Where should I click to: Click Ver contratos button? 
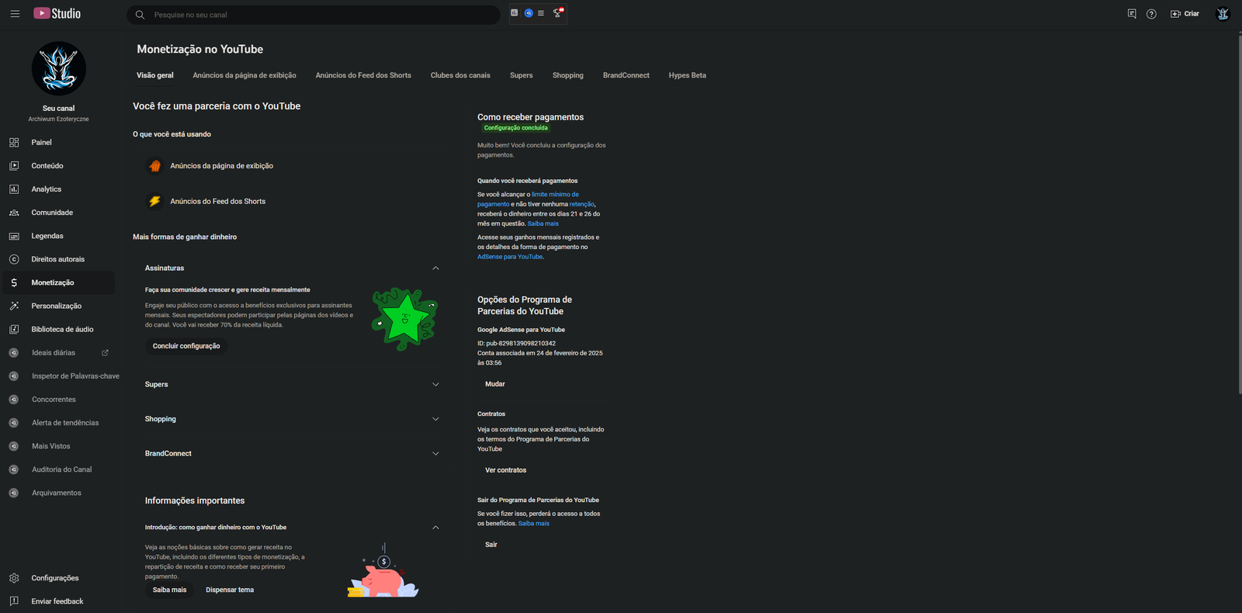pyautogui.click(x=505, y=470)
